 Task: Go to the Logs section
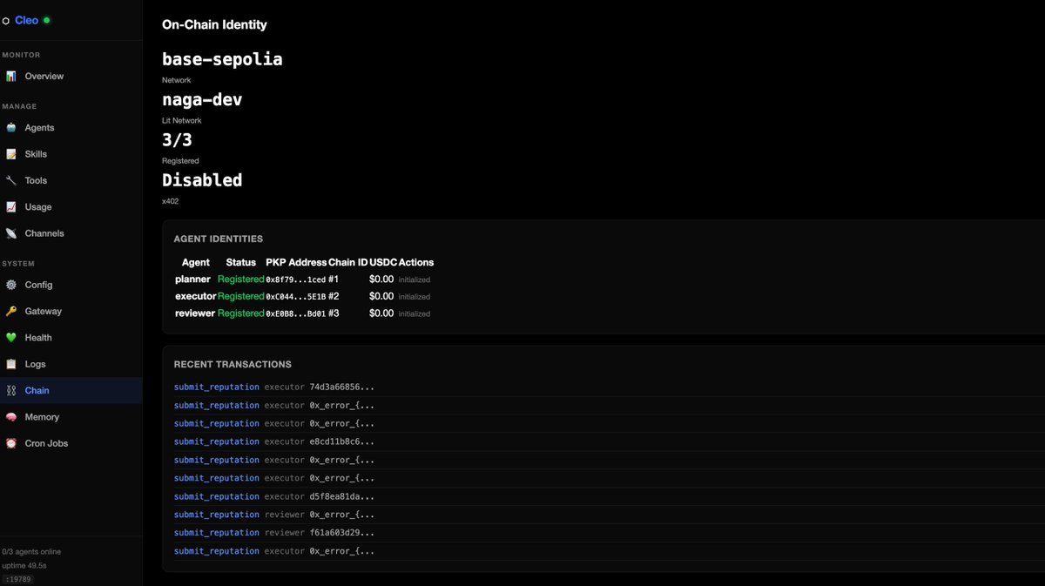pos(71,364)
